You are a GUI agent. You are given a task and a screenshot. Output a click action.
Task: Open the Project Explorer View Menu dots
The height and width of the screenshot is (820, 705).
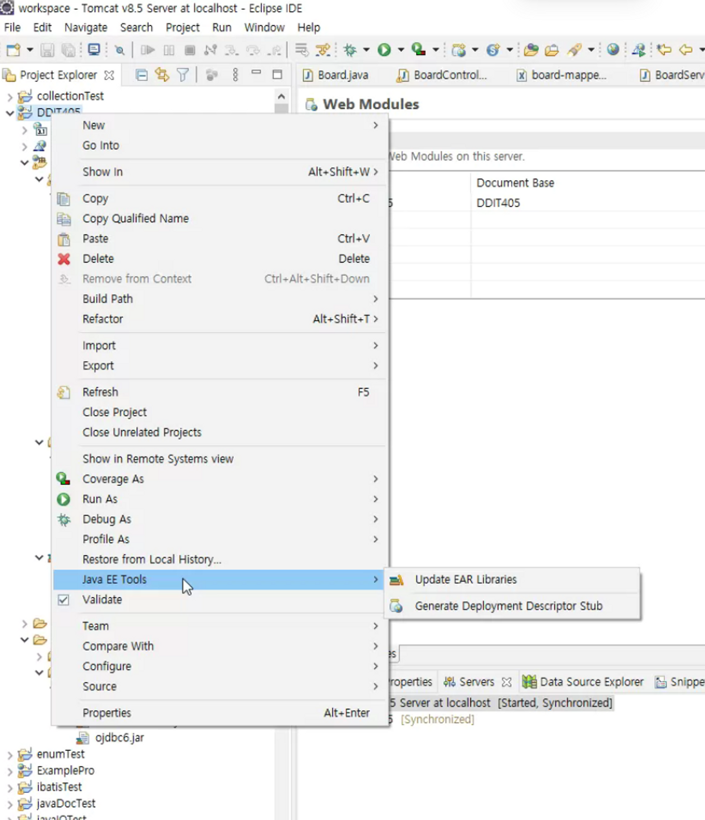click(235, 75)
